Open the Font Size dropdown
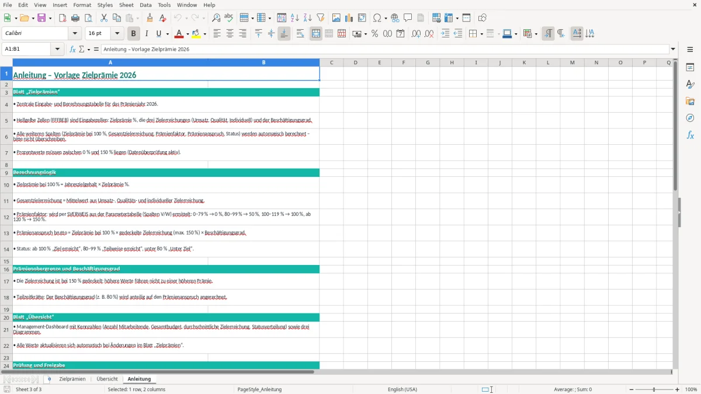The image size is (701, 394). 117,34
